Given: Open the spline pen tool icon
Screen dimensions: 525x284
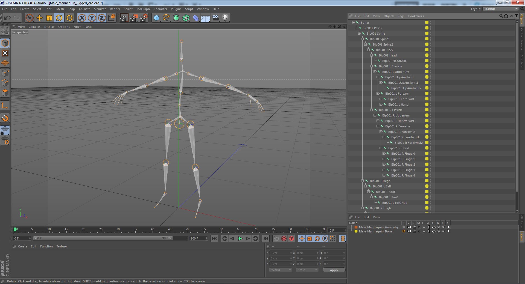Looking at the screenshot, I should tap(166, 18).
